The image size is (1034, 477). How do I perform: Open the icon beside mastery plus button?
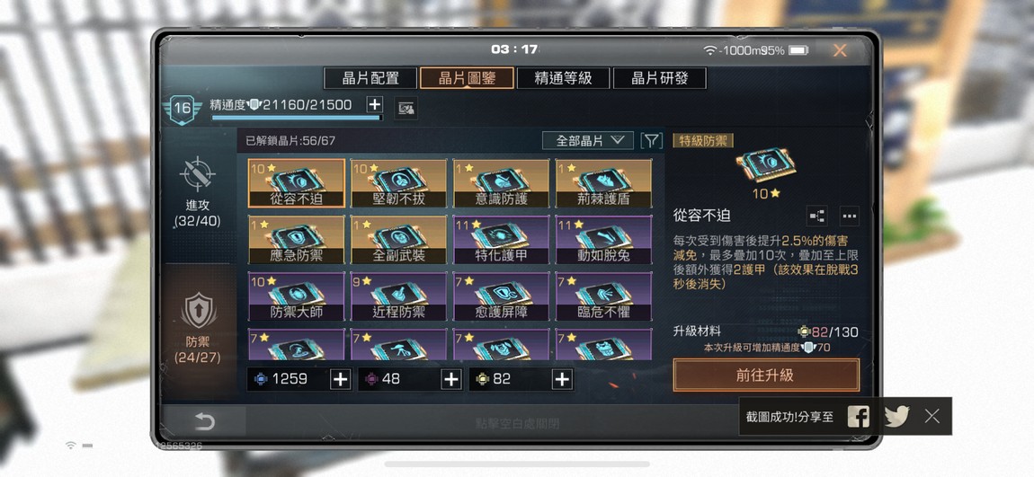[406, 109]
